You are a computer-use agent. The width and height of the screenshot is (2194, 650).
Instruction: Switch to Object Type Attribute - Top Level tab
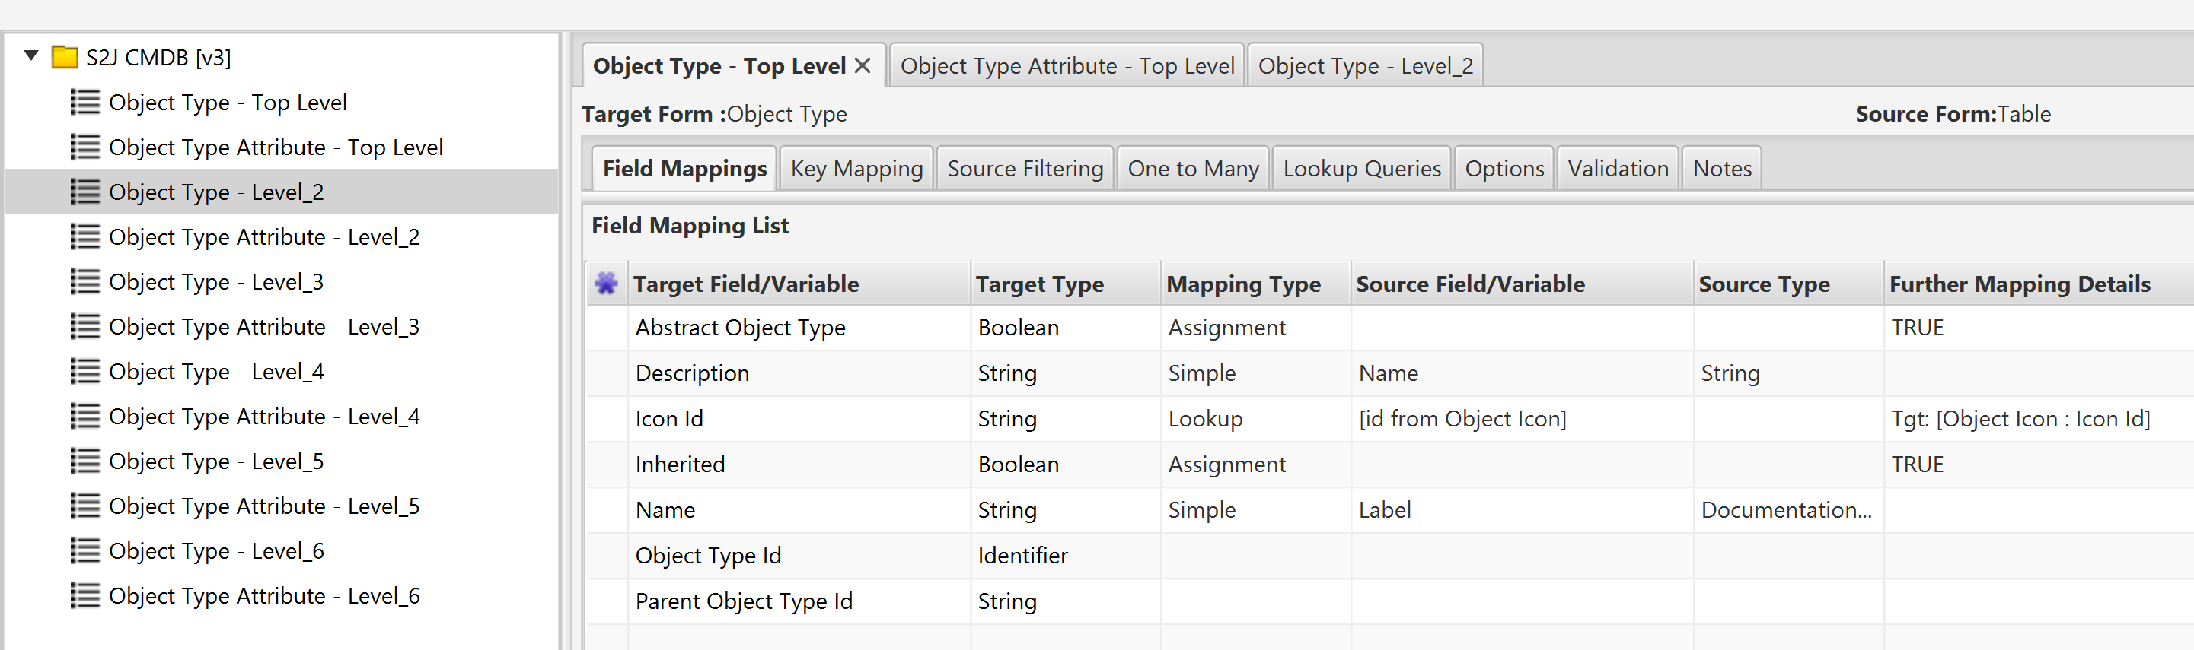[1067, 65]
